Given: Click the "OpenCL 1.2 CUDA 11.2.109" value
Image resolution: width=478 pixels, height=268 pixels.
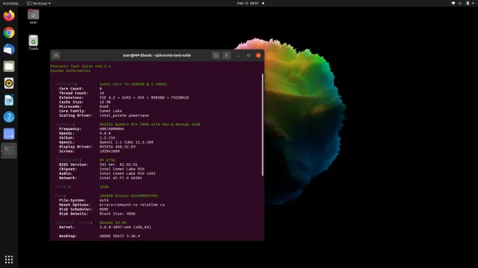Looking at the screenshot, I should [x=126, y=142].
